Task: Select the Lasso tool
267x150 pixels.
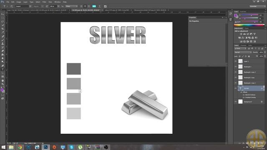Action: coord(3,22)
